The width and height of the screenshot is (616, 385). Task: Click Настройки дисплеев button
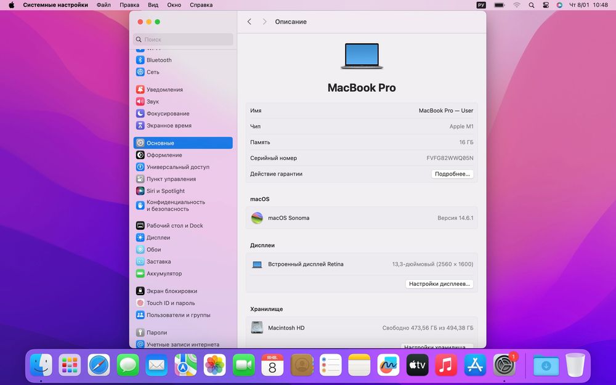point(439,283)
